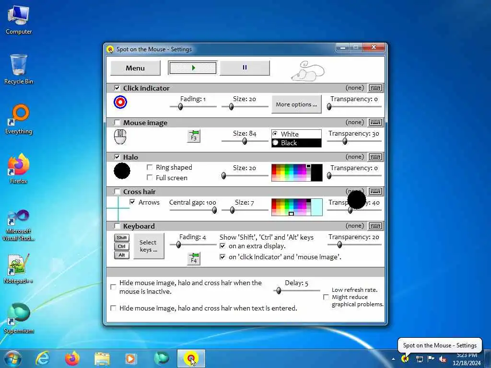Click the Halo Transparency slider

click(354, 176)
